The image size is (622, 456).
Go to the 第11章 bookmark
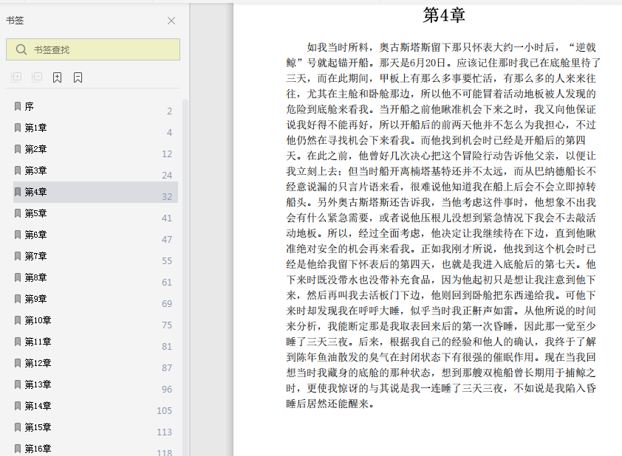click(x=95, y=342)
